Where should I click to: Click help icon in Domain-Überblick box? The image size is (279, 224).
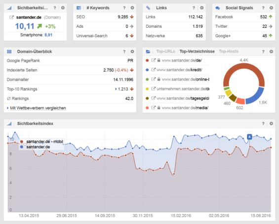(x=124, y=51)
